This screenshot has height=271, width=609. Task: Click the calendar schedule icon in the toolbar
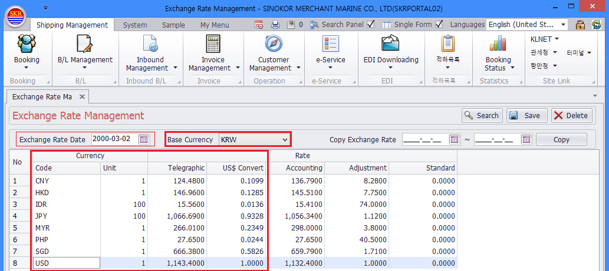[x=259, y=25]
